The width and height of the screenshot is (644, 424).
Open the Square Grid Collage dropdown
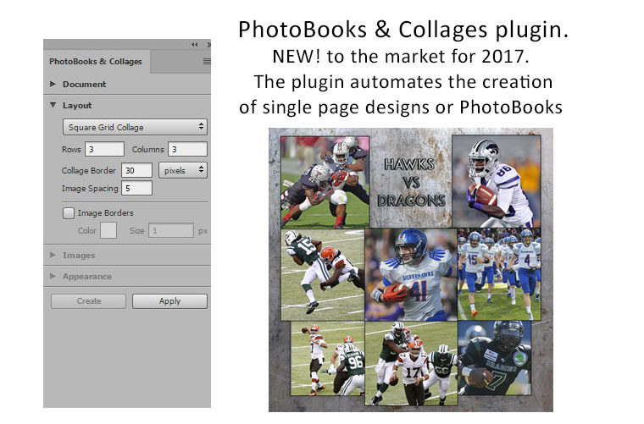(x=135, y=127)
